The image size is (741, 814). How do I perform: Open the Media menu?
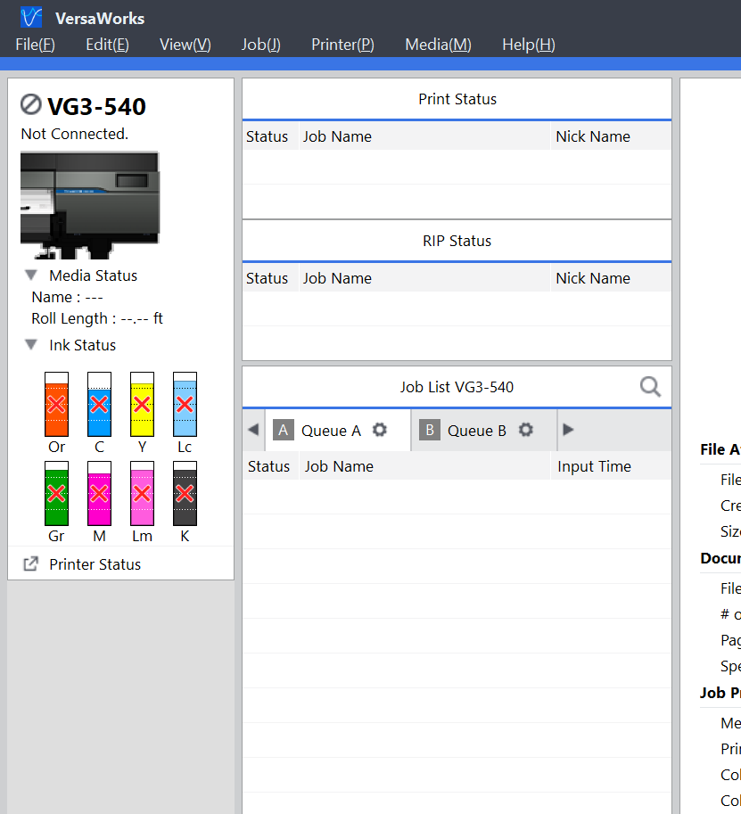tap(438, 45)
